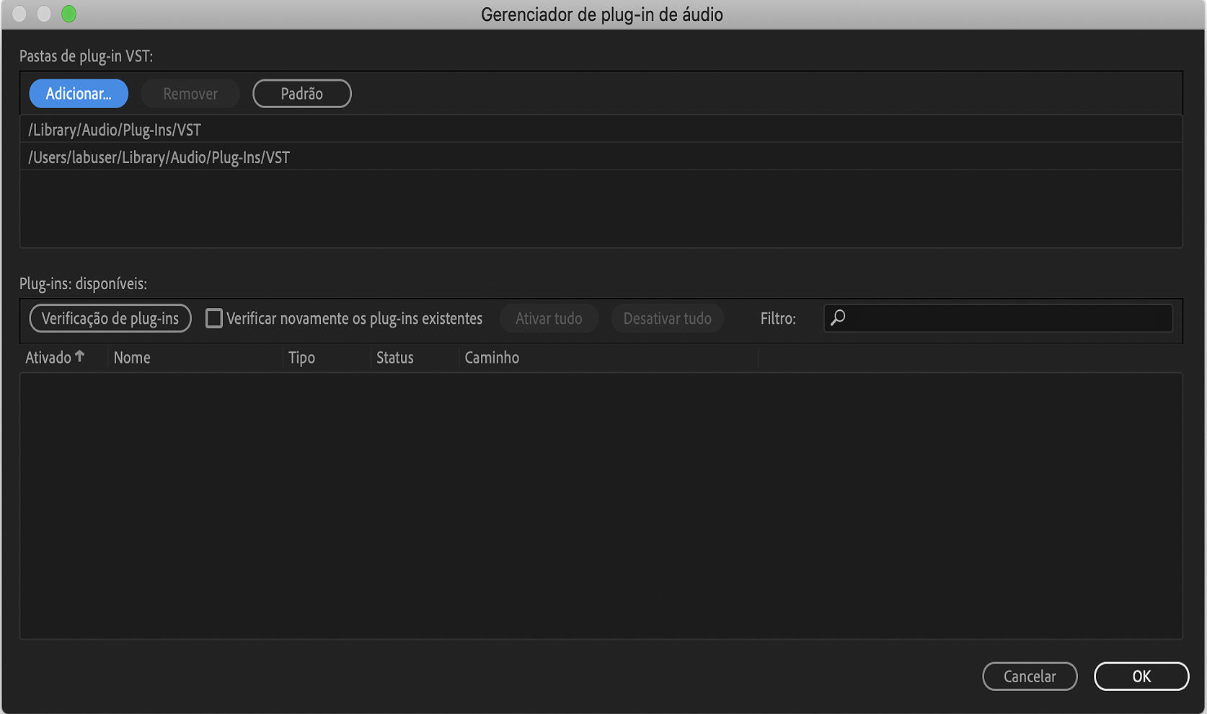This screenshot has width=1207, height=714.
Task: Click the Caminho column header
Action: [x=492, y=357]
